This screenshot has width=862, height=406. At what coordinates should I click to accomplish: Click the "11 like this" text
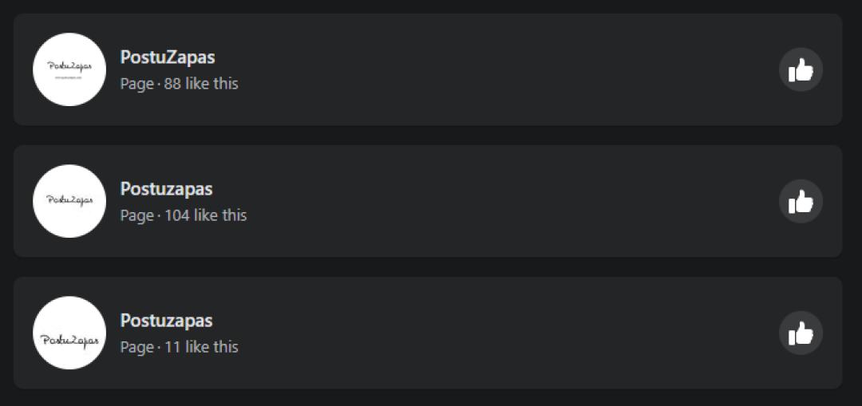[x=201, y=347]
